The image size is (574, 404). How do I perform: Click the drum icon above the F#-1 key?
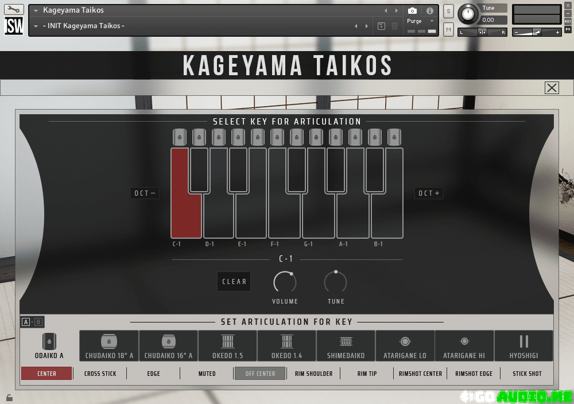point(297,137)
